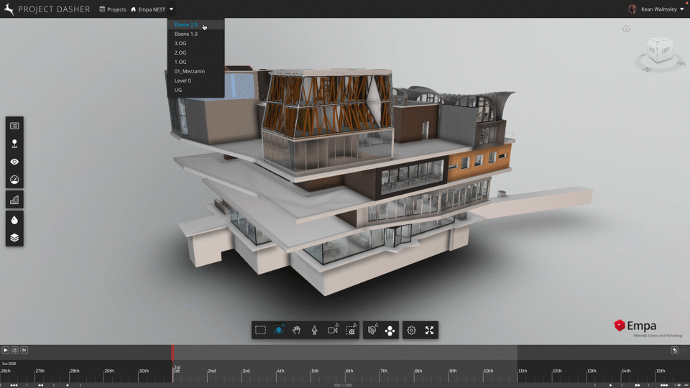Viewport: 690px width, 388px height.
Task: Open the 1x playback speed selector
Action: click(24, 350)
